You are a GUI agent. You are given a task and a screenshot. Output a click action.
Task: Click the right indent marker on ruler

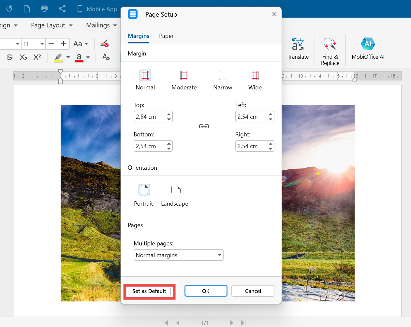355,79
